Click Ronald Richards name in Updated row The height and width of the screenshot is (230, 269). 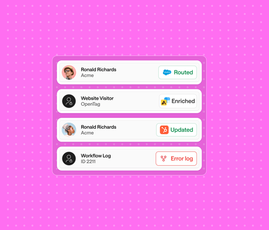pos(98,127)
